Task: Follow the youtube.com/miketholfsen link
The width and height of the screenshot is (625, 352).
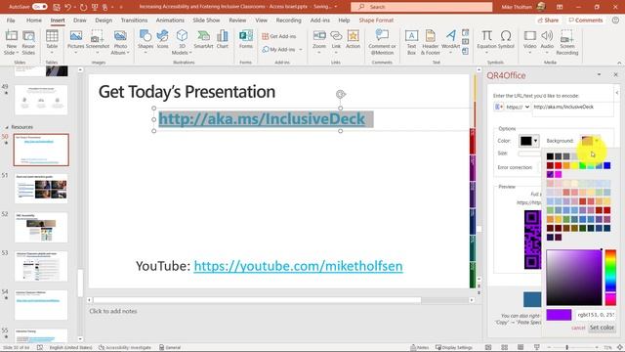Action: (298, 266)
